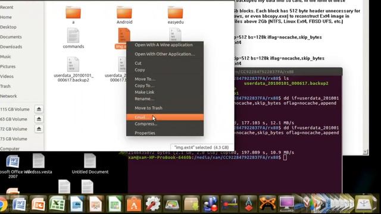This screenshot has width=381, height=214.
Task: Open Properties from the context menu
Action: coord(165,133)
